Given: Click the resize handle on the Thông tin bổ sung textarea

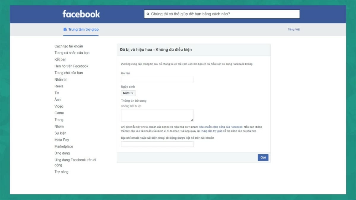Looking at the screenshot, I should click(192, 119).
